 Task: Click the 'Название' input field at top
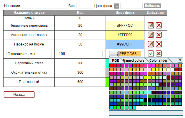tap(44, 6)
